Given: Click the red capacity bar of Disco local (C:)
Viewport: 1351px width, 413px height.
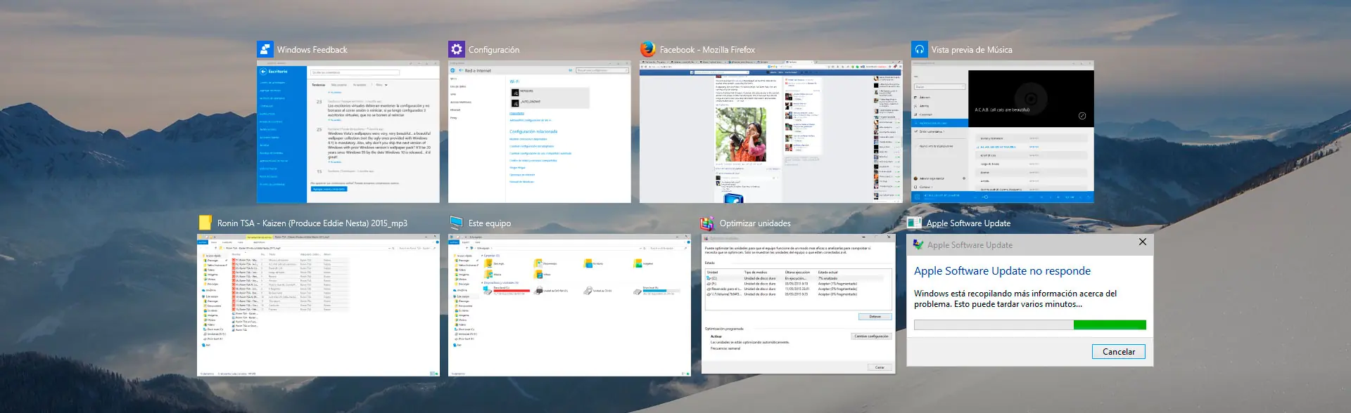Looking at the screenshot, I should tap(512, 290).
